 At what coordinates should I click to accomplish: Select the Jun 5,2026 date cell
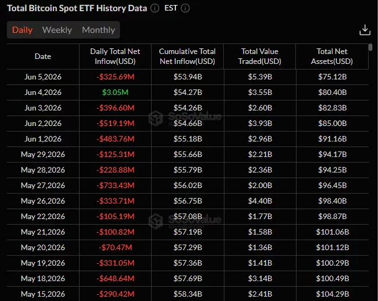[43, 77]
